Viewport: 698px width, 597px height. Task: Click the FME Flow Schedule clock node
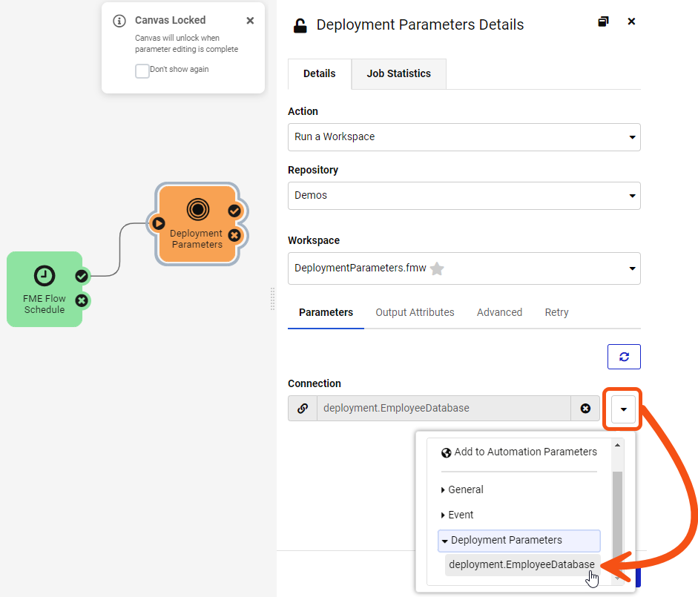[45, 289]
